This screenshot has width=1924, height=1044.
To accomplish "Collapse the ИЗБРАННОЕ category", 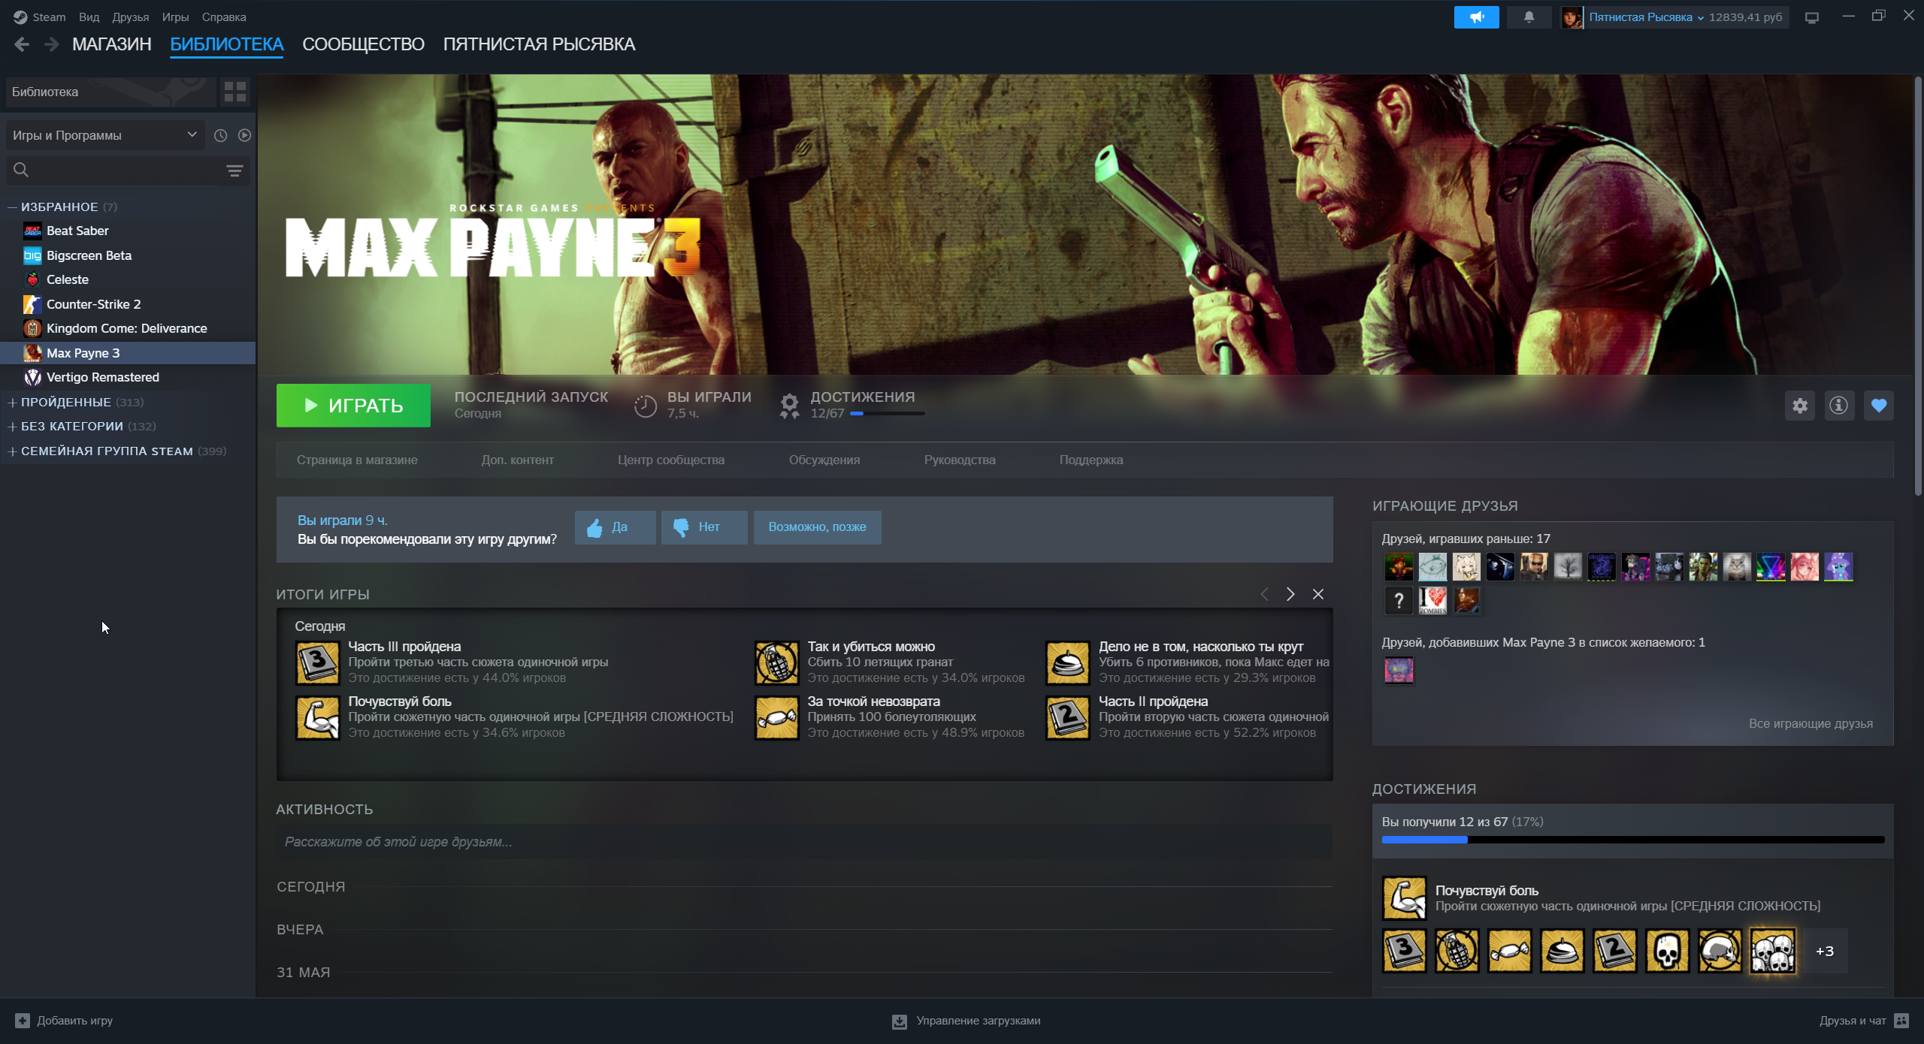I will click(12, 207).
